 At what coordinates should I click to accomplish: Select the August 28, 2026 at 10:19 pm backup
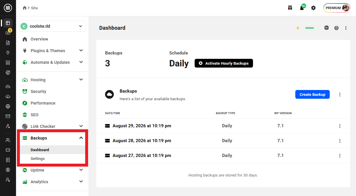click(x=142, y=141)
